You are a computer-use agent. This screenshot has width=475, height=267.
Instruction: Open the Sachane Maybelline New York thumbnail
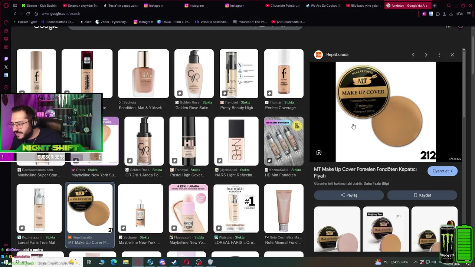(x=141, y=208)
